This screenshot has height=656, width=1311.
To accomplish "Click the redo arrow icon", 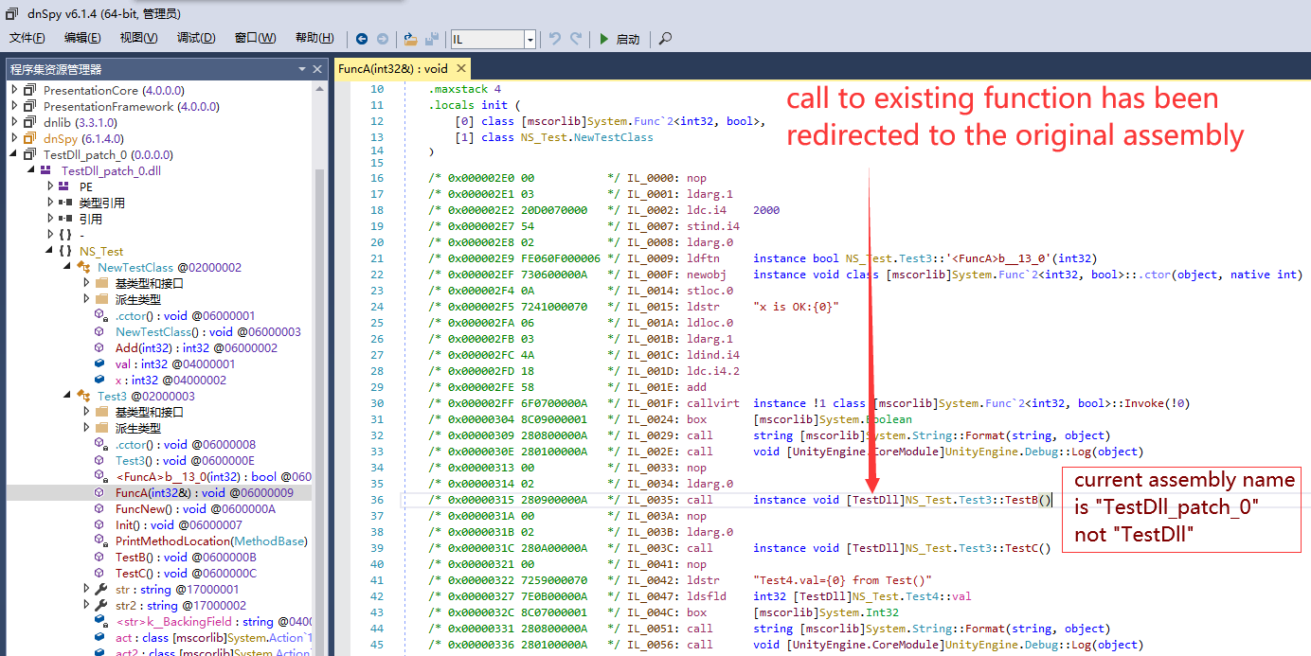I will point(575,39).
